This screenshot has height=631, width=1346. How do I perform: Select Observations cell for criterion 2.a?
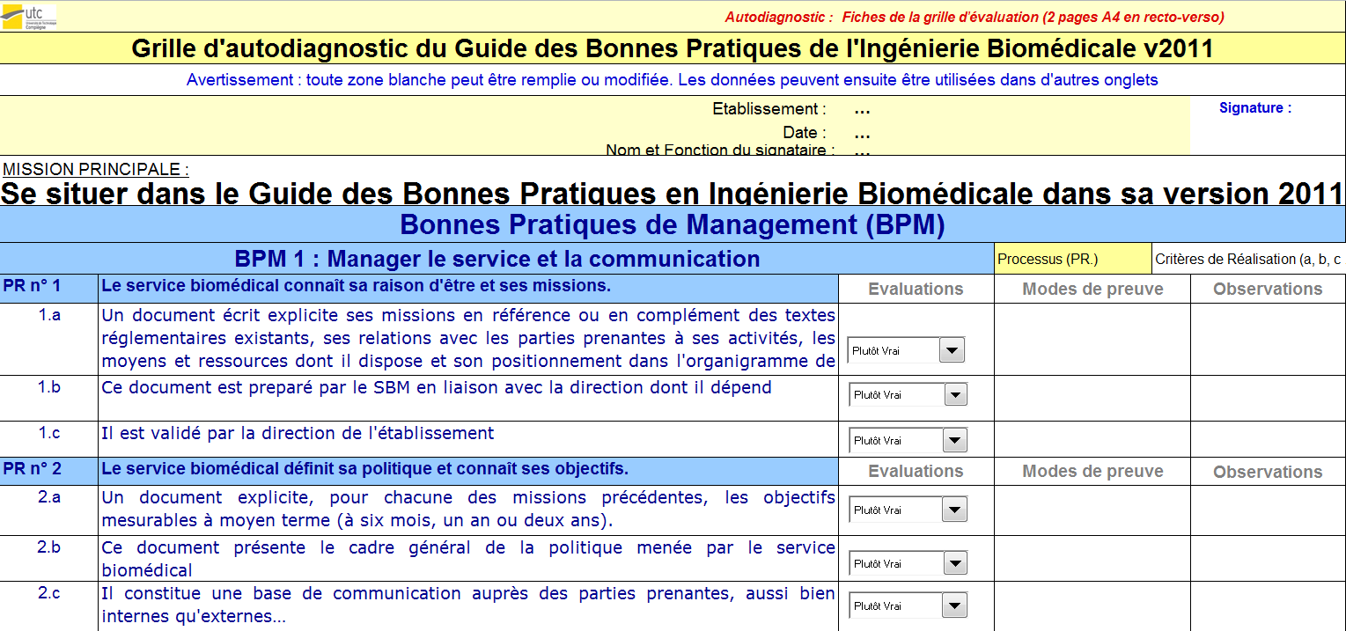click(x=1268, y=510)
